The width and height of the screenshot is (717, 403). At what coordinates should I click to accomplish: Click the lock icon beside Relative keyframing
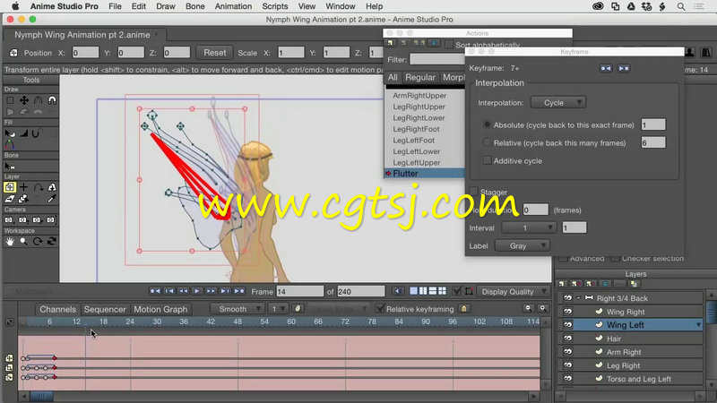point(464,309)
